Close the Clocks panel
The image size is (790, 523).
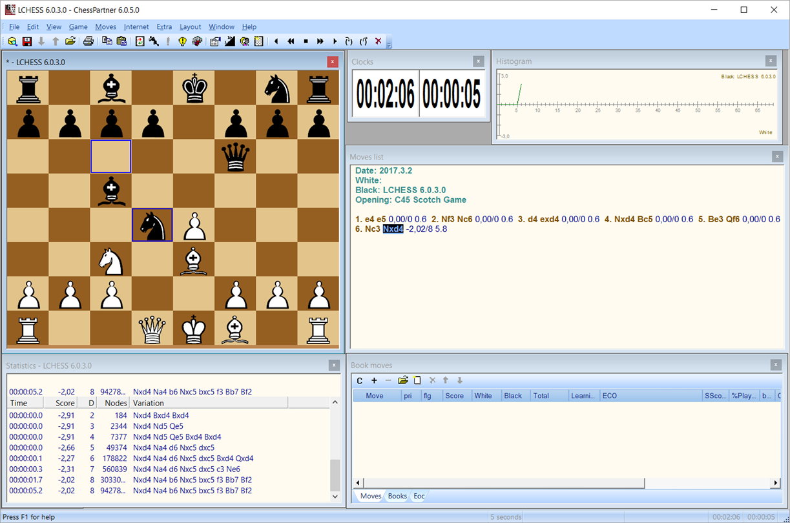click(478, 61)
